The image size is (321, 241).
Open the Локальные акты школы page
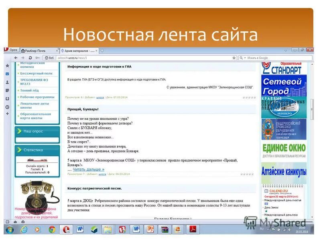coord(35,104)
